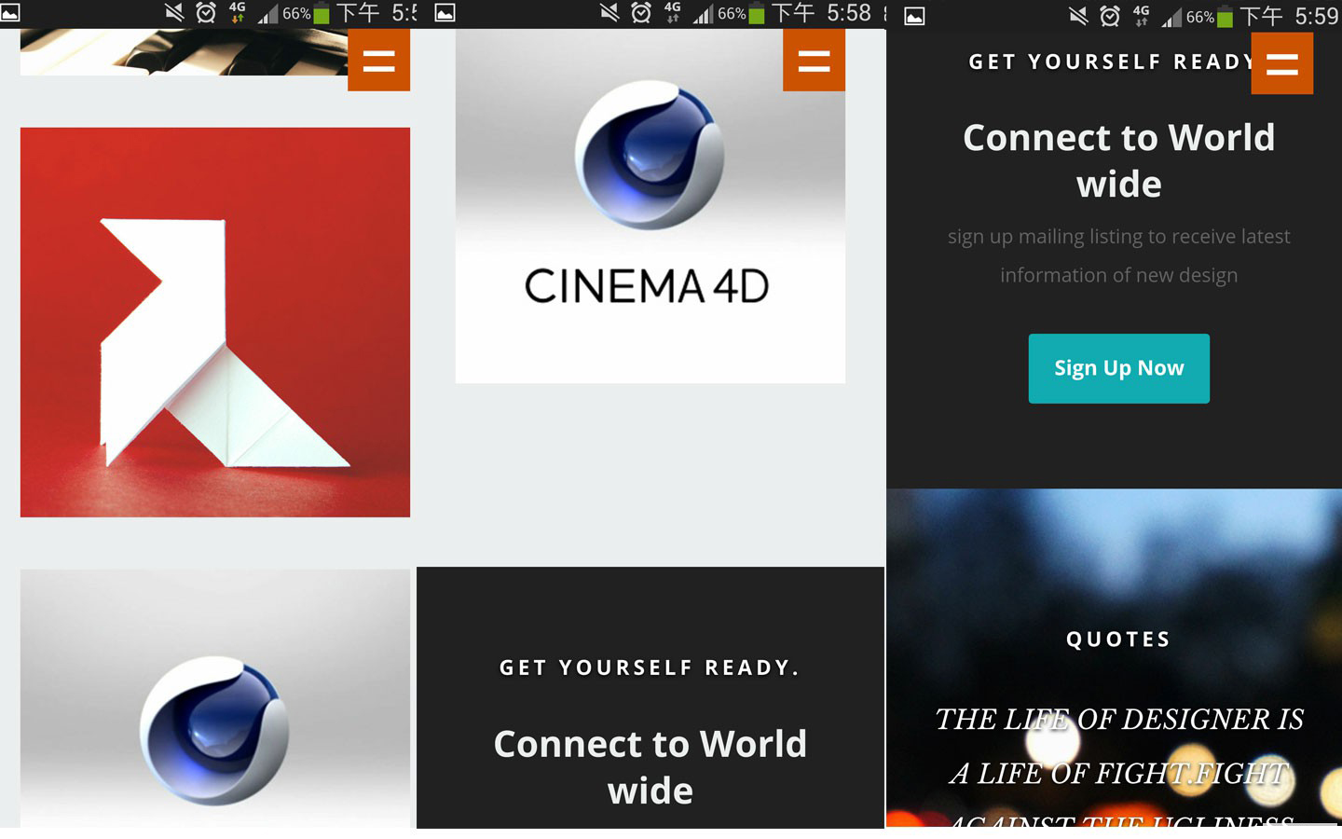The image size is (1342, 839).
Task: Open the orange hamburger menu above the red origami image
Action: [378, 60]
